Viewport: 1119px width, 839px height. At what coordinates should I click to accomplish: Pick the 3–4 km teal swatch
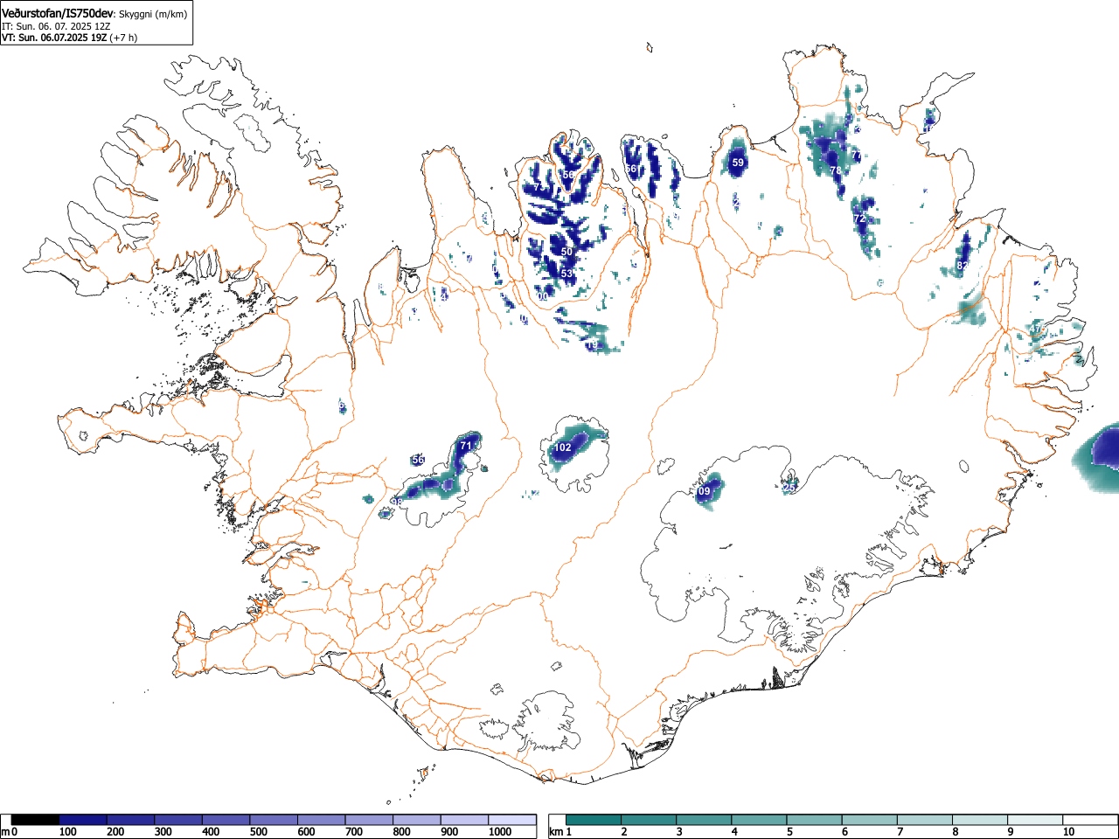pyautogui.click(x=704, y=820)
